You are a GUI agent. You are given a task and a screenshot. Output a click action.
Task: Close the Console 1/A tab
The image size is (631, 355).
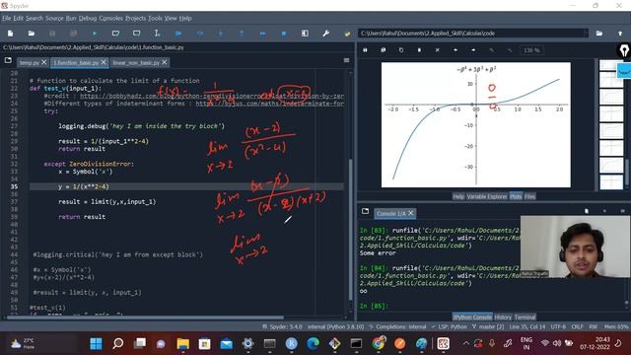tap(411, 213)
